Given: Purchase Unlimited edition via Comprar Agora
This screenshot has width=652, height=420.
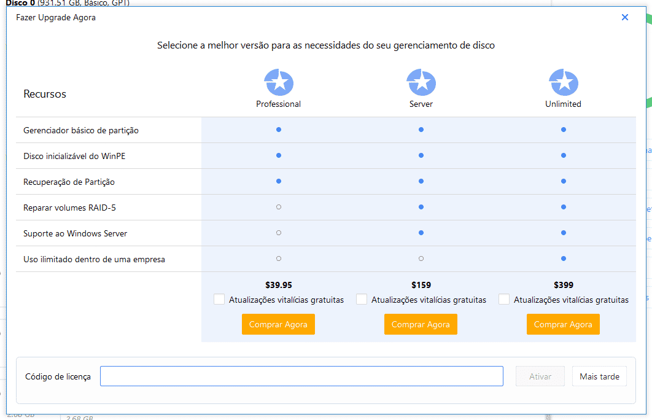Looking at the screenshot, I should click(563, 324).
